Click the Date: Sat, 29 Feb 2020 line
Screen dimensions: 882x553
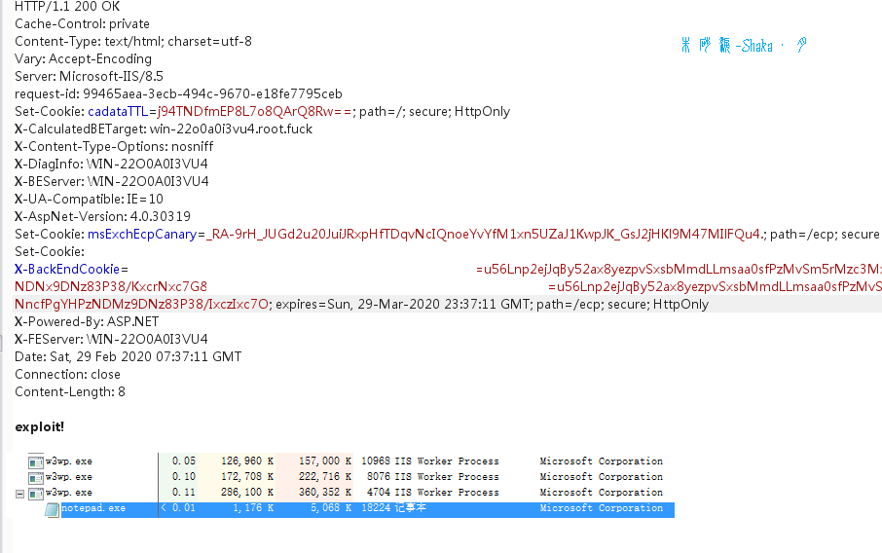129,356
